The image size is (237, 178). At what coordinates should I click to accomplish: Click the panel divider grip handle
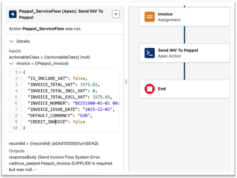point(126,82)
